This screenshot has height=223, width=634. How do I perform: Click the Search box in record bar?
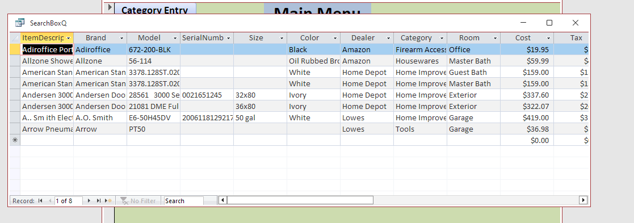point(183,201)
